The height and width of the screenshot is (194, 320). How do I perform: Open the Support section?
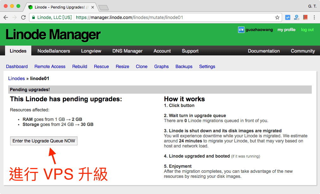pos(190,51)
